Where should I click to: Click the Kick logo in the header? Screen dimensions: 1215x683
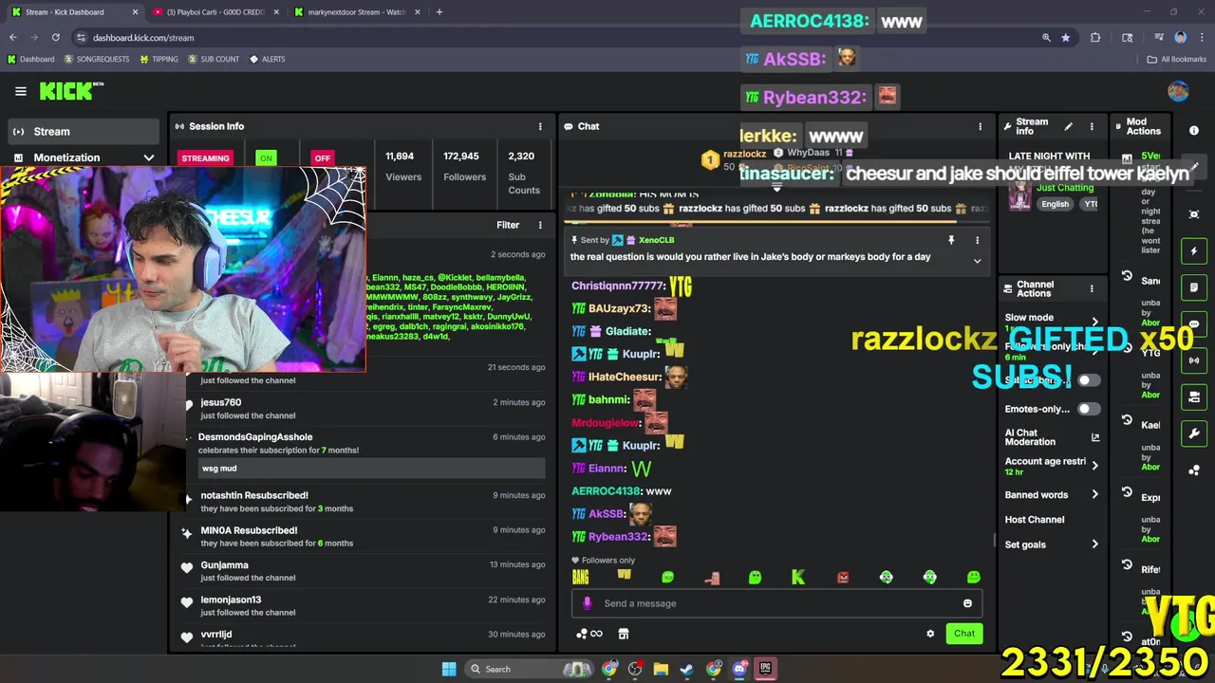click(71, 91)
